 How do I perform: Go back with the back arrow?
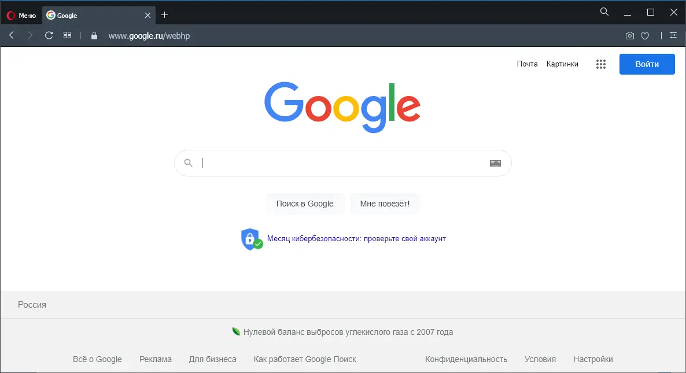pos(12,35)
